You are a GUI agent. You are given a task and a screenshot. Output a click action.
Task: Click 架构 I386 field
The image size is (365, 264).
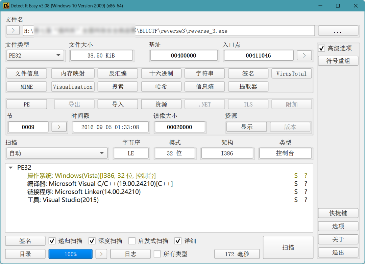(x=227, y=153)
